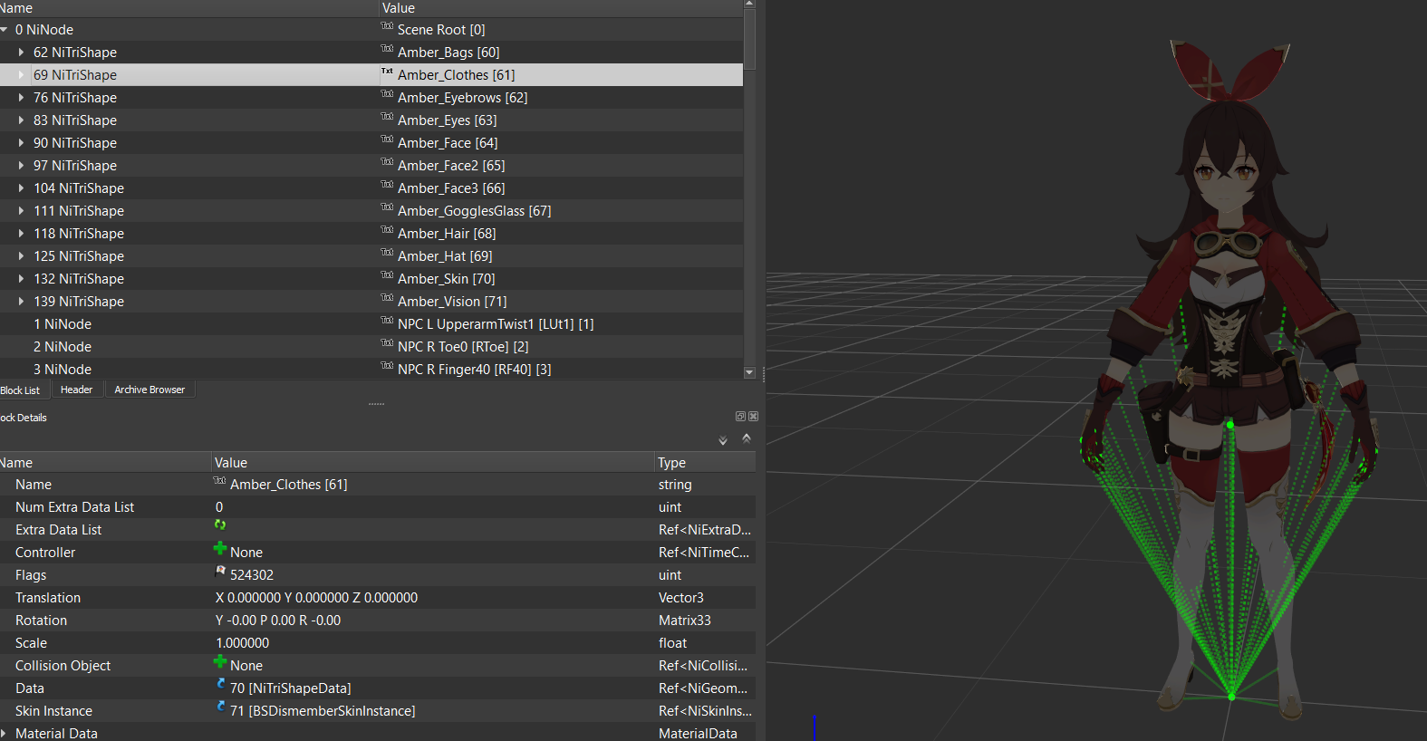Click the refresh icon in Extra Data List row
Screen dimensions: 1427x741
[x=220, y=524]
